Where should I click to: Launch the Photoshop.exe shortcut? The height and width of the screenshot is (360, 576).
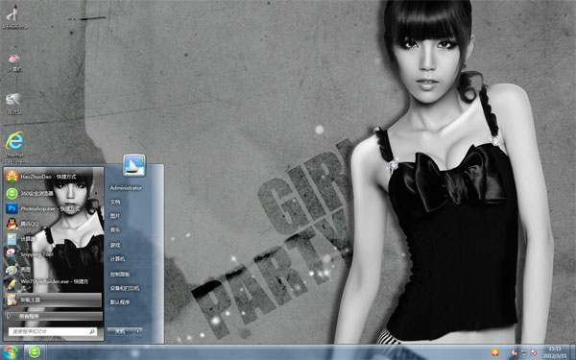[x=53, y=208]
